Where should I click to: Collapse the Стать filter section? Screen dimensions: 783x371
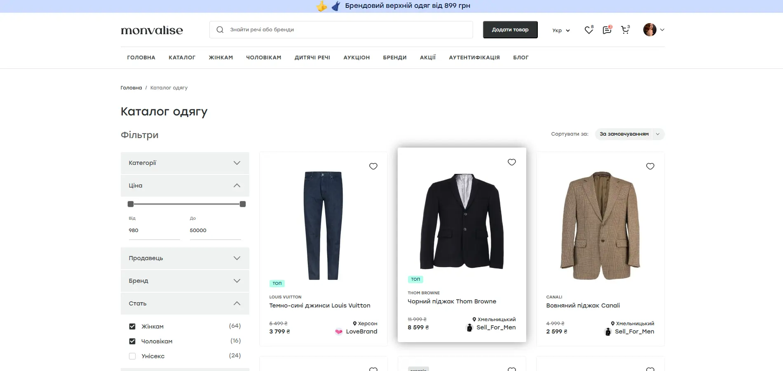click(x=185, y=303)
